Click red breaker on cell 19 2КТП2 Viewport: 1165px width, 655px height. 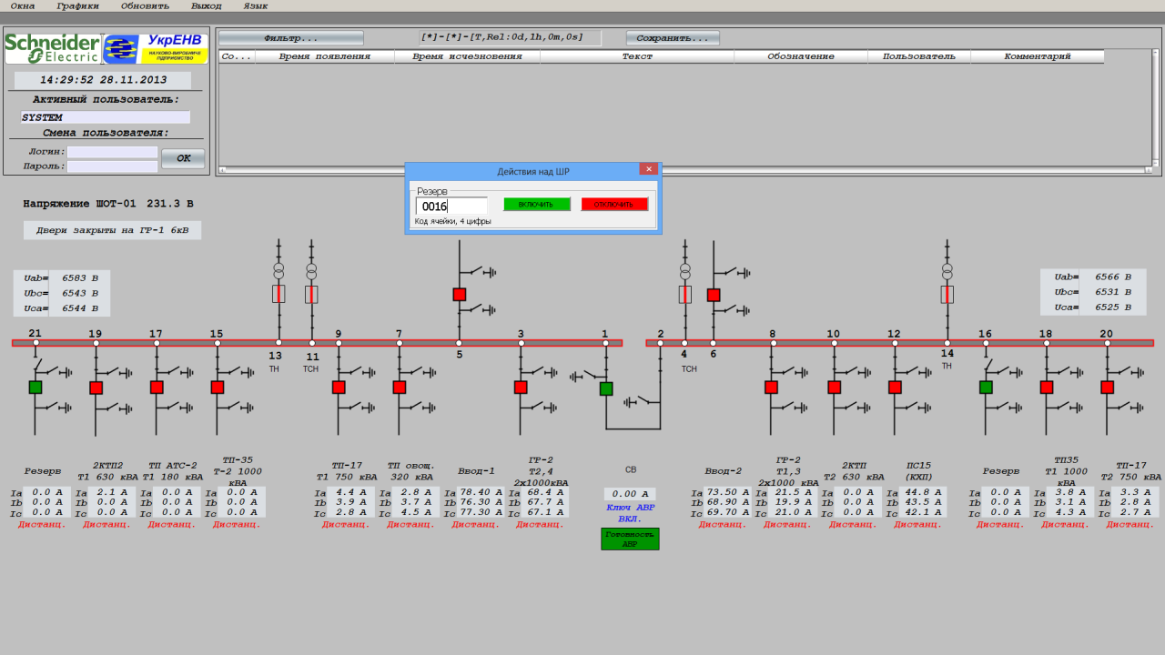click(x=96, y=388)
